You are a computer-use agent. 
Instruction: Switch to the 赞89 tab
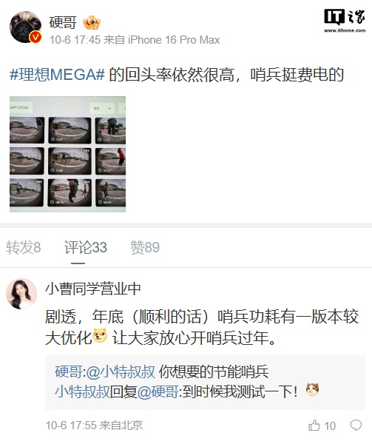(145, 247)
